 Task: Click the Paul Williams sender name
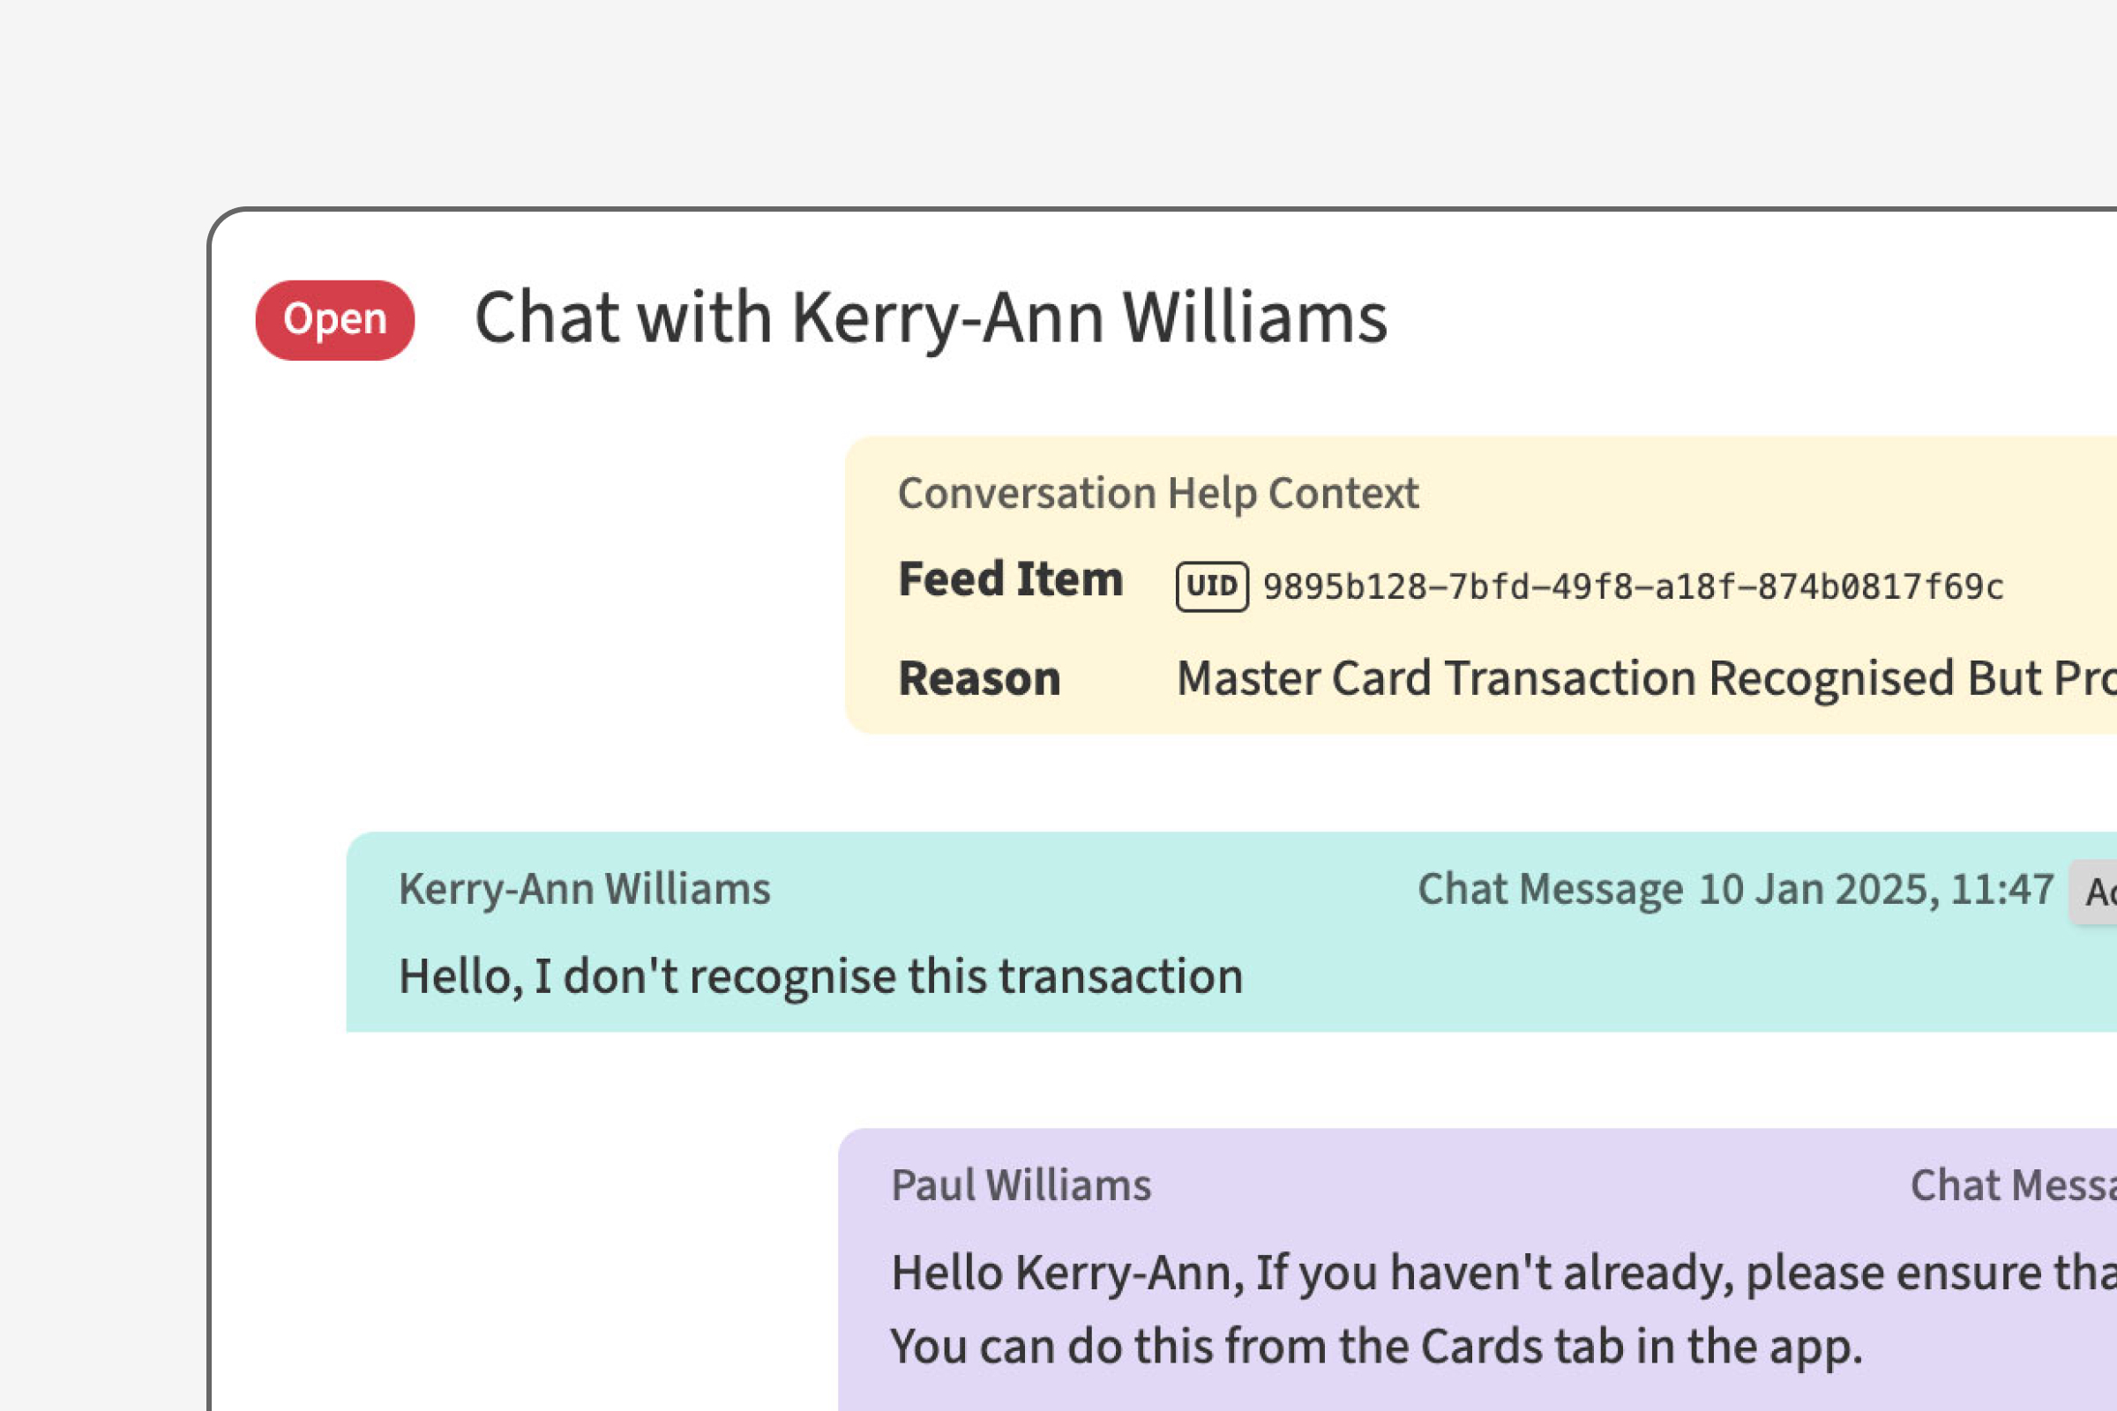1021,1185
